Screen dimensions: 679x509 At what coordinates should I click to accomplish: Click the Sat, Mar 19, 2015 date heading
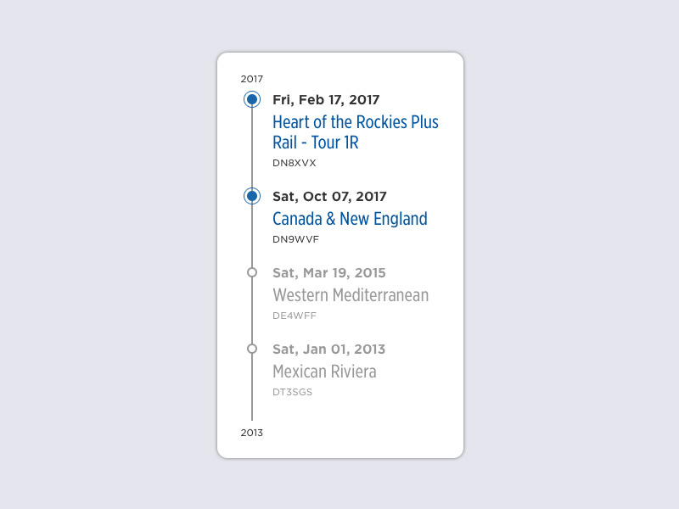tap(329, 272)
